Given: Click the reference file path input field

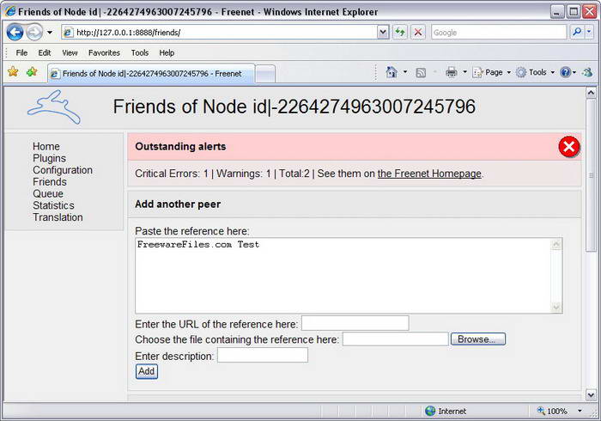Looking at the screenshot, I should 395,339.
